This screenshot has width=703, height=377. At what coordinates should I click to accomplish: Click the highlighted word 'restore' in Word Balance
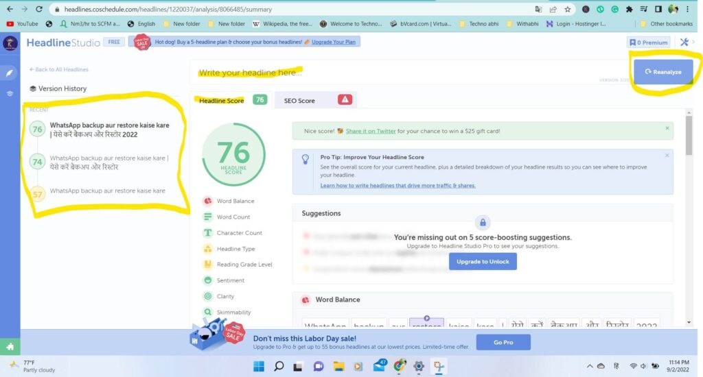pos(426,323)
